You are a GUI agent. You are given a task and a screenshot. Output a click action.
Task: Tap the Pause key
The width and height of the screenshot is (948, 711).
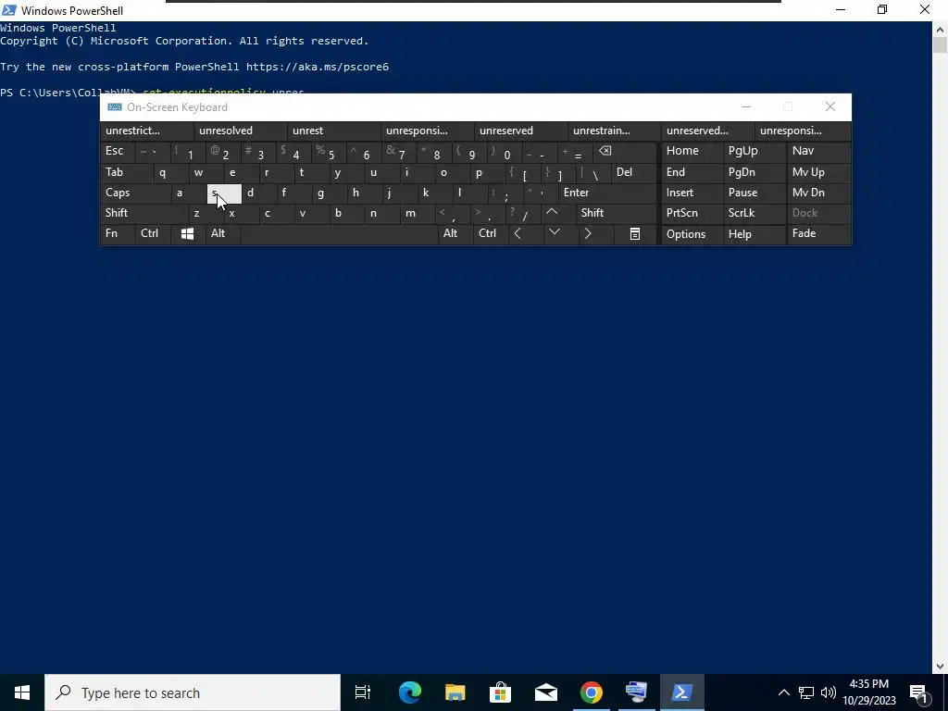(x=754, y=193)
